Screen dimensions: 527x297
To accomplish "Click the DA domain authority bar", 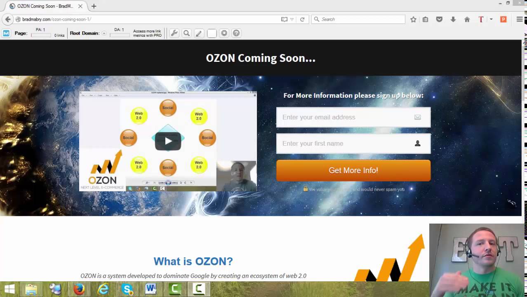I will [120, 35].
